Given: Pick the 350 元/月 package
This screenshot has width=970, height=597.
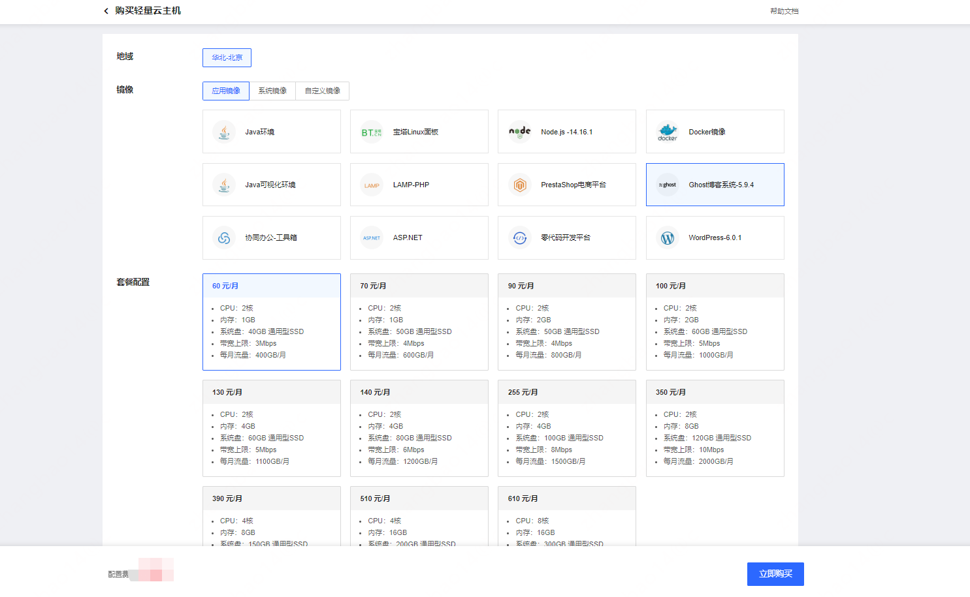Looking at the screenshot, I should click(x=715, y=428).
